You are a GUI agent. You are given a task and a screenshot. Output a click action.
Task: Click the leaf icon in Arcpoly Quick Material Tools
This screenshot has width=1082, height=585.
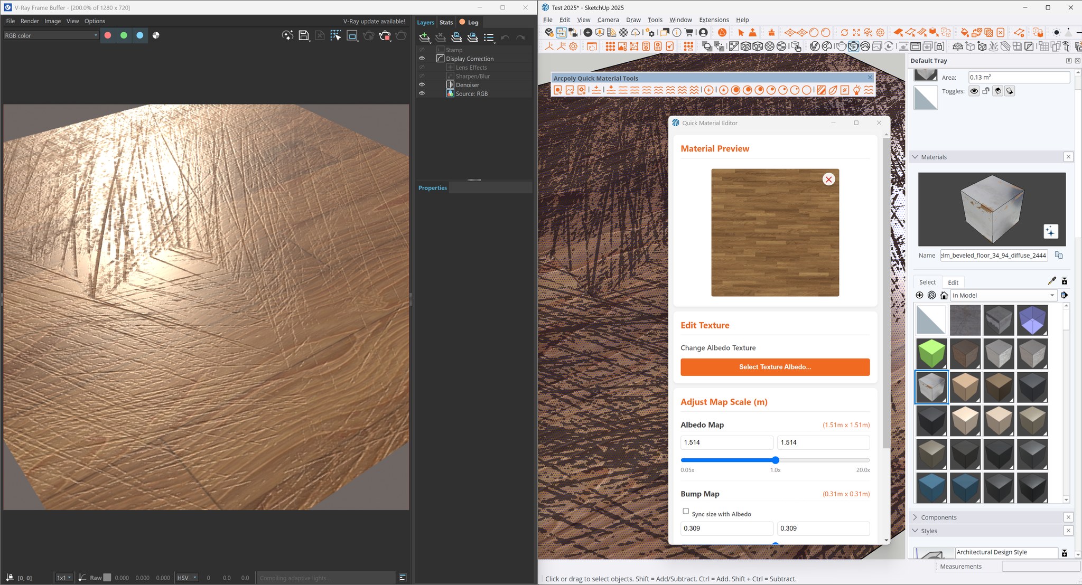(x=833, y=90)
